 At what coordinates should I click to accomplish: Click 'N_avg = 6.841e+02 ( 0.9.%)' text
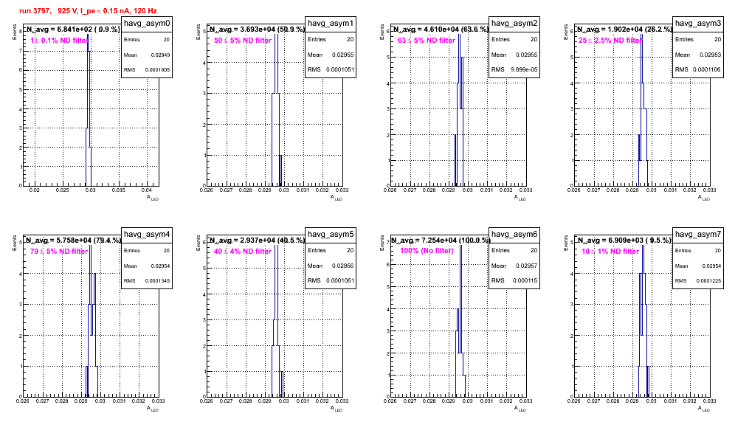pos(72,30)
